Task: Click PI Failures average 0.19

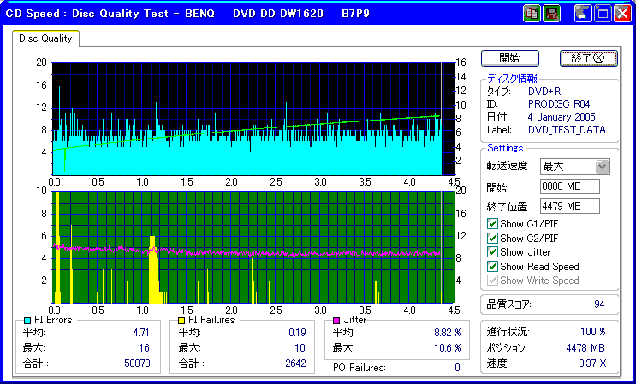Action: tap(297, 333)
